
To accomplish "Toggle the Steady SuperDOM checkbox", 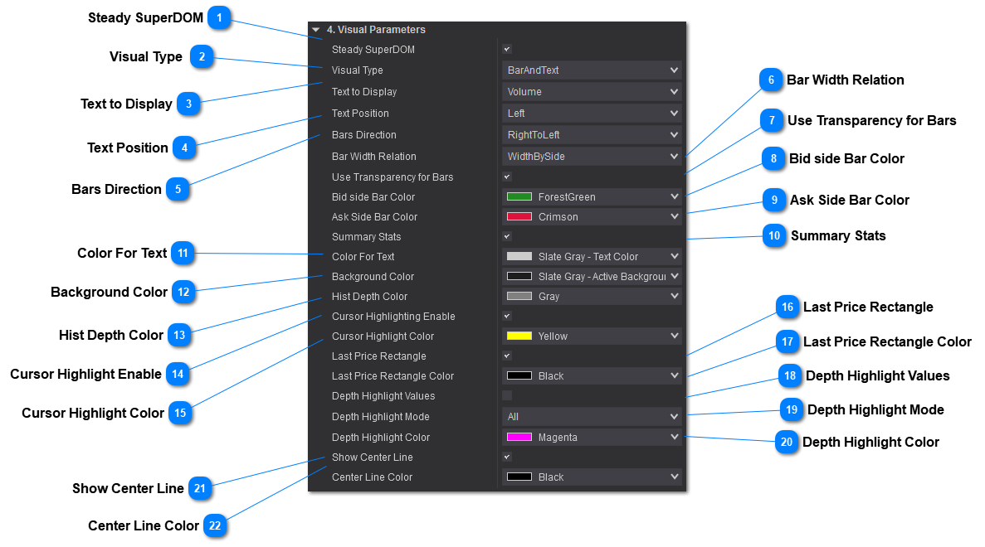I will (x=507, y=49).
